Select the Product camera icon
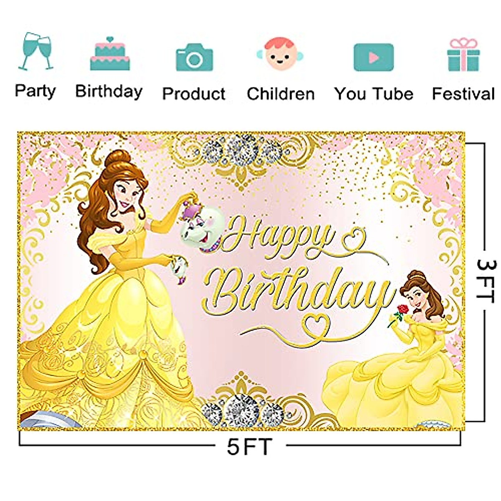Screen dimensions: 501x501 [x=194, y=57]
